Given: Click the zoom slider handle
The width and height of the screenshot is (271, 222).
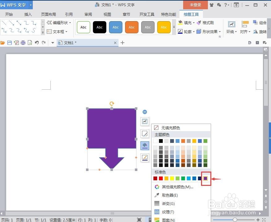Looking at the screenshot, I should pos(235,220).
